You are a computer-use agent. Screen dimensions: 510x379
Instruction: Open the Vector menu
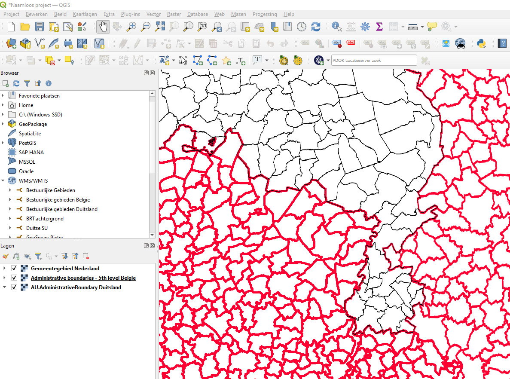click(x=153, y=14)
